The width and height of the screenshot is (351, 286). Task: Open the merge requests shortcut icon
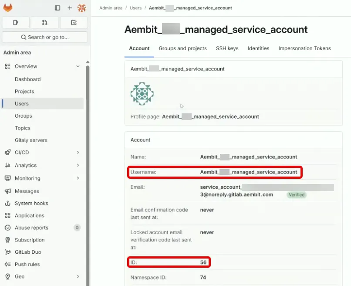[44, 22]
